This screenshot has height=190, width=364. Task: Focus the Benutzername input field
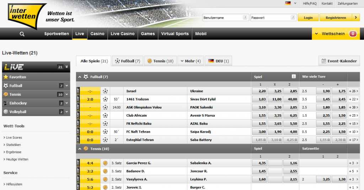[225, 17]
